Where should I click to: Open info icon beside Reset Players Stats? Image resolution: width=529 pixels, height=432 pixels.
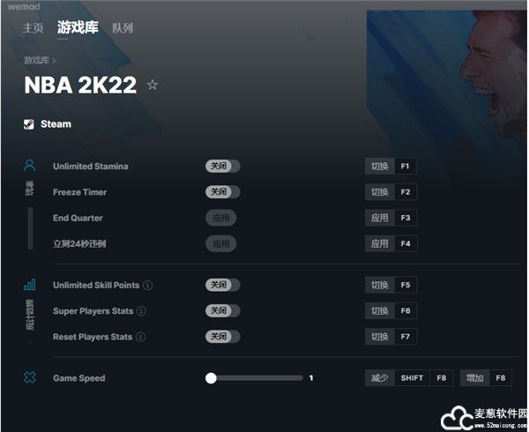141,337
